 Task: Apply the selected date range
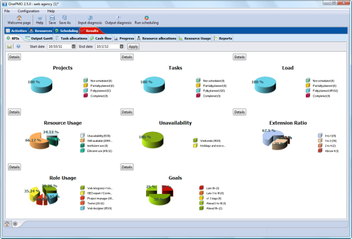tap(133, 46)
